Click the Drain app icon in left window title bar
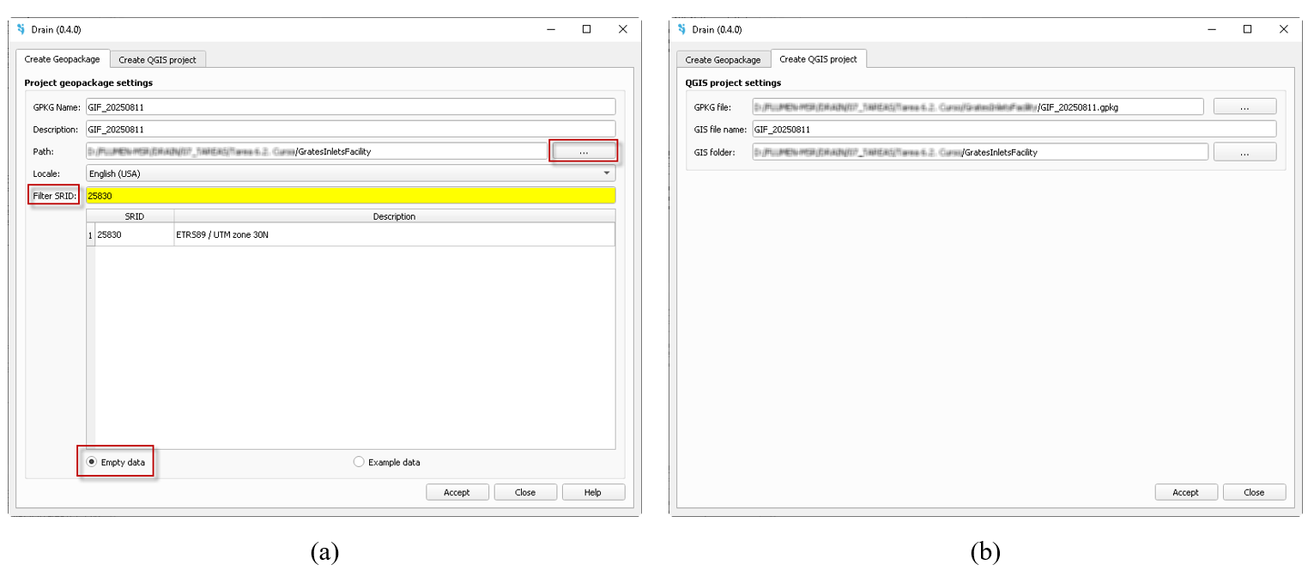 point(21,29)
